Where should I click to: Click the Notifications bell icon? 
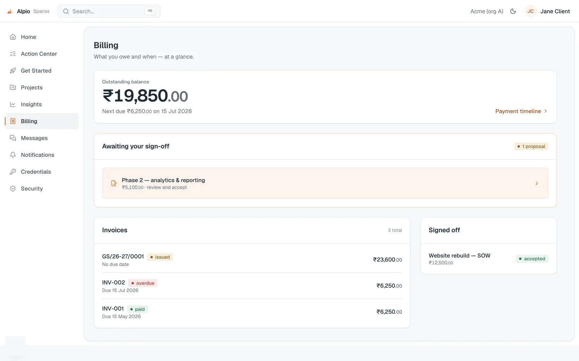point(13,155)
